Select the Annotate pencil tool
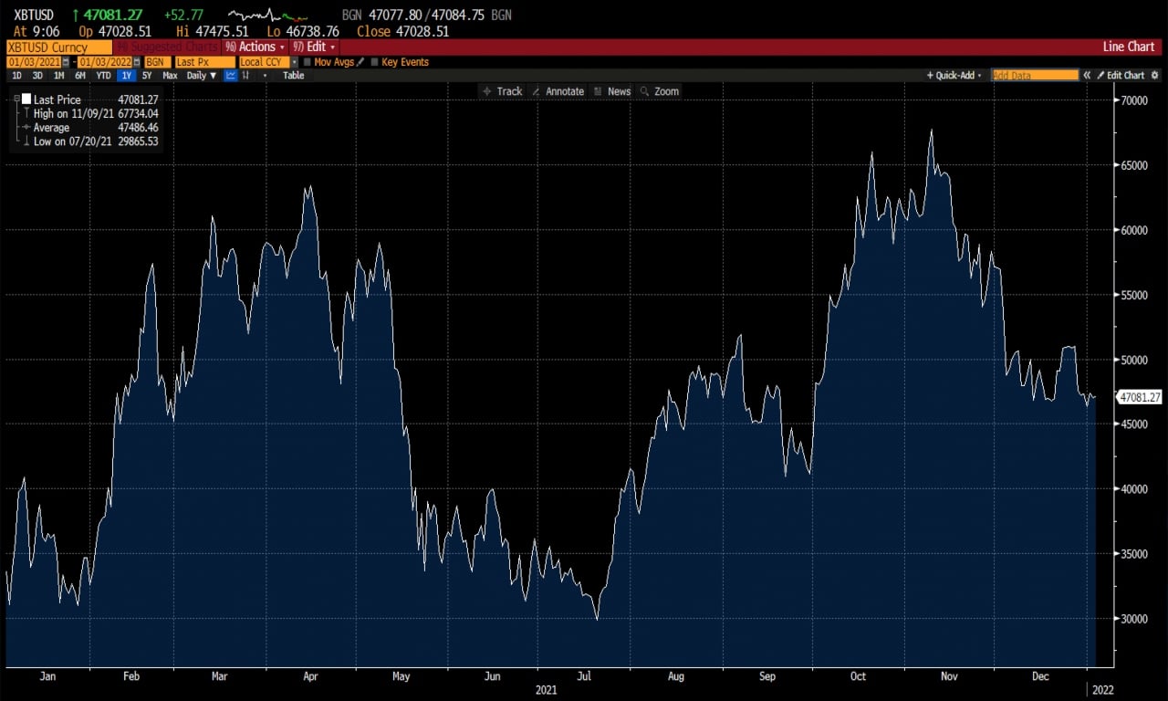 point(558,91)
